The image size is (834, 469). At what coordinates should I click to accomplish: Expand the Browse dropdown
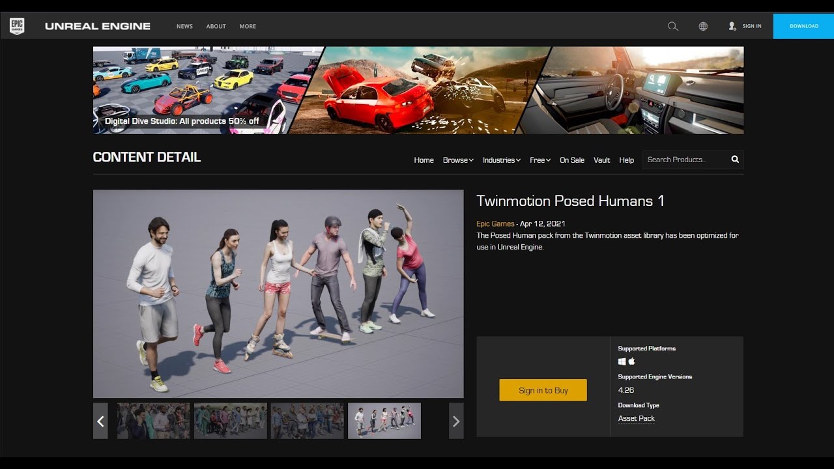pos(458,160)
